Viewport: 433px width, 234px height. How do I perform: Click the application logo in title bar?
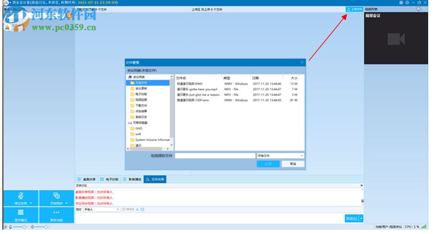pyautogui.click(x=6, y=2)
